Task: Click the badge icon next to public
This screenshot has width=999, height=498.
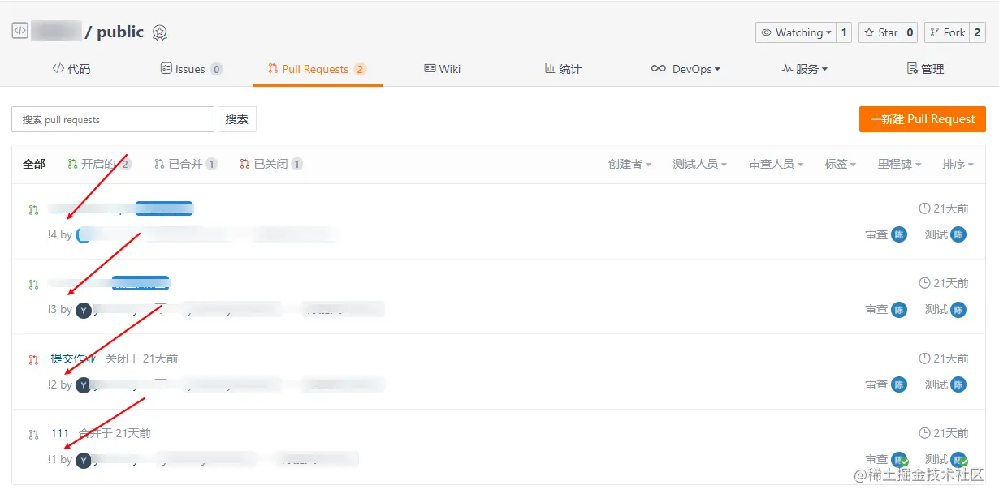Action: coord(160,32)
